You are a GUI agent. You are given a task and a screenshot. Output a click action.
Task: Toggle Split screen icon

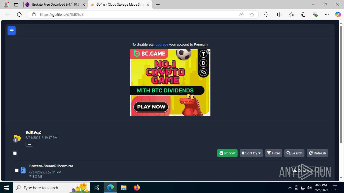click(x=279, y=14)
